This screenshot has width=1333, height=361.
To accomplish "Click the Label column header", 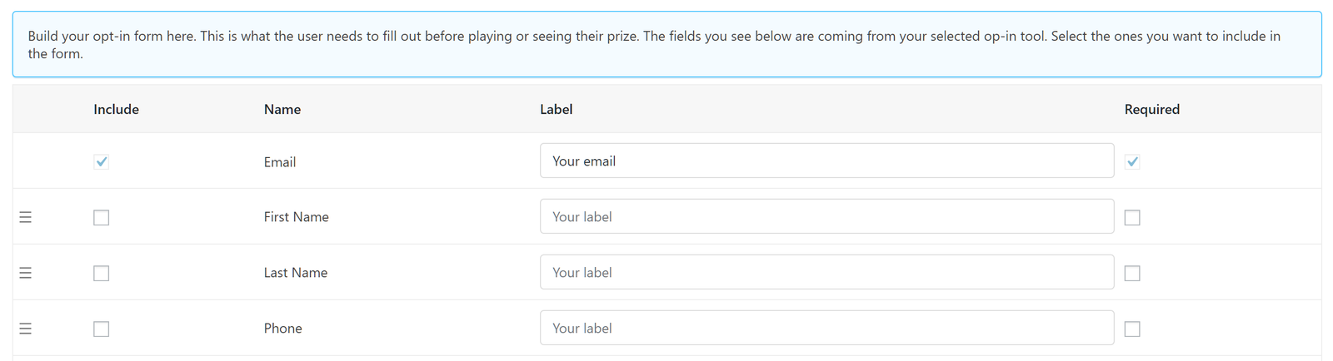I will 556,109.
